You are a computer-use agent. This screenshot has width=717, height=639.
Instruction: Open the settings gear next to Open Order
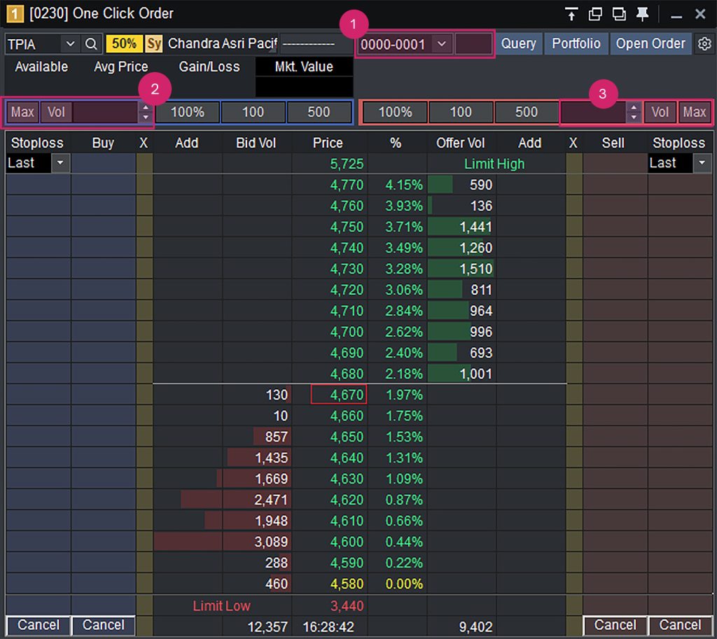pyautogui.click(x=704, y=43)
